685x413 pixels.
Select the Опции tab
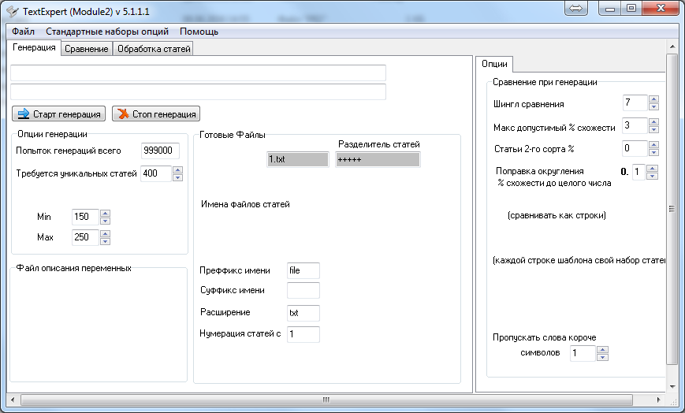[x=494, y=64]
